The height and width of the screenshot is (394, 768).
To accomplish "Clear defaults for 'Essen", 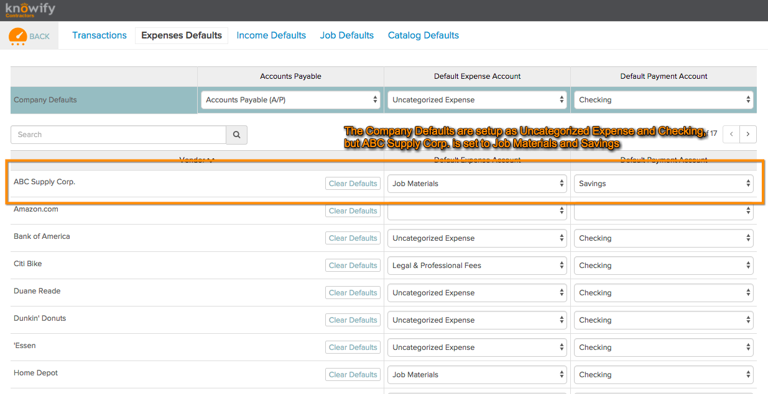I will point(353,347).
